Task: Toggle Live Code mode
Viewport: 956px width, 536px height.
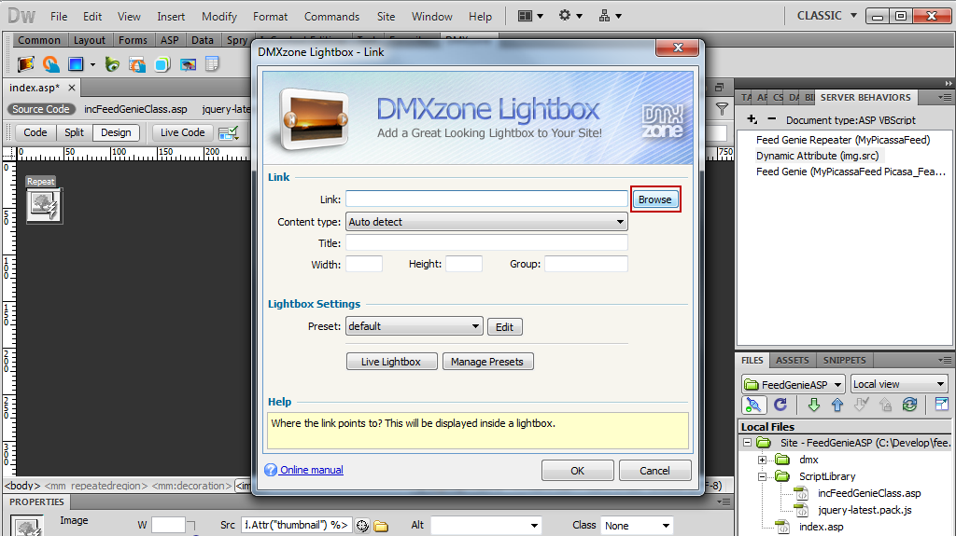Action: click(182, 132)
